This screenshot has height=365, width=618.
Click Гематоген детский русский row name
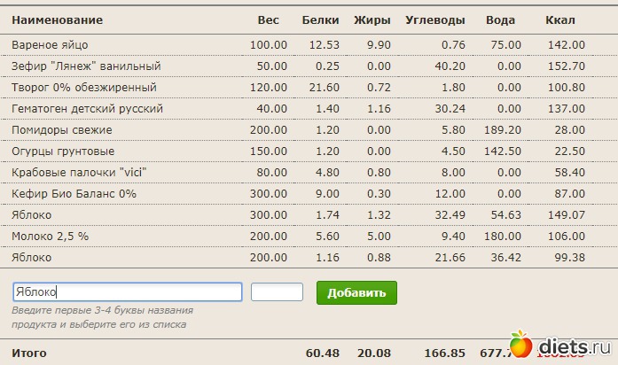click(87, 109)
